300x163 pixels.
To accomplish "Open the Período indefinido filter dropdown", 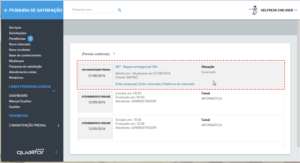I will [x=114, y=54].
